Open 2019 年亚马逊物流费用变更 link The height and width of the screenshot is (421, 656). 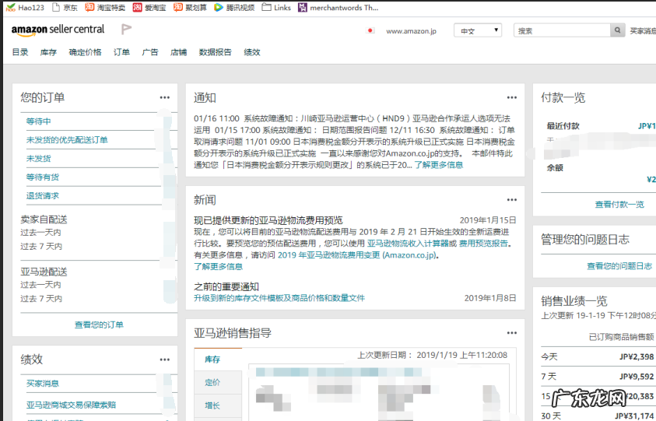(x=357, y=255)
